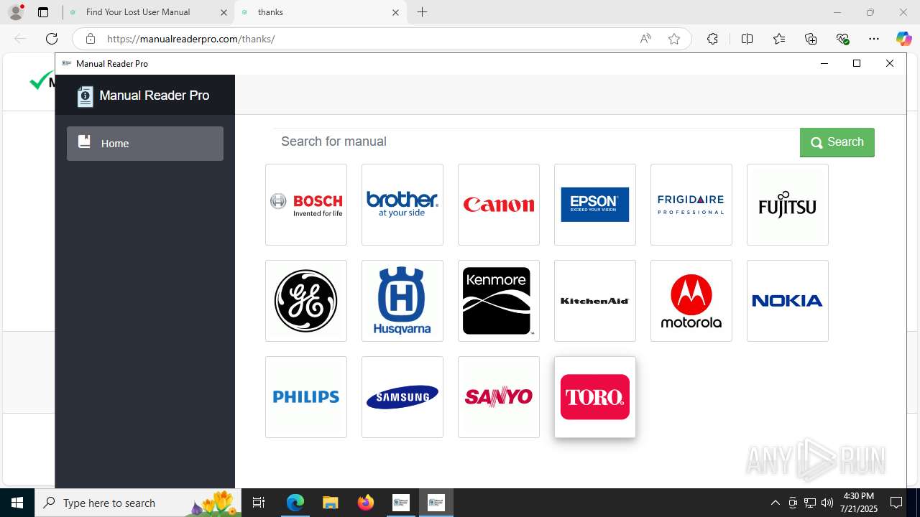Viewport: 920px width, 517px height.
Task: Click the Manual Reader Pro logo icon
Action: [x=86, y=96]
